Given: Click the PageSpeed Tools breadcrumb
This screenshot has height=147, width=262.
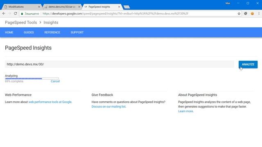Looking at the screenshot, I should tap(21, 22).
